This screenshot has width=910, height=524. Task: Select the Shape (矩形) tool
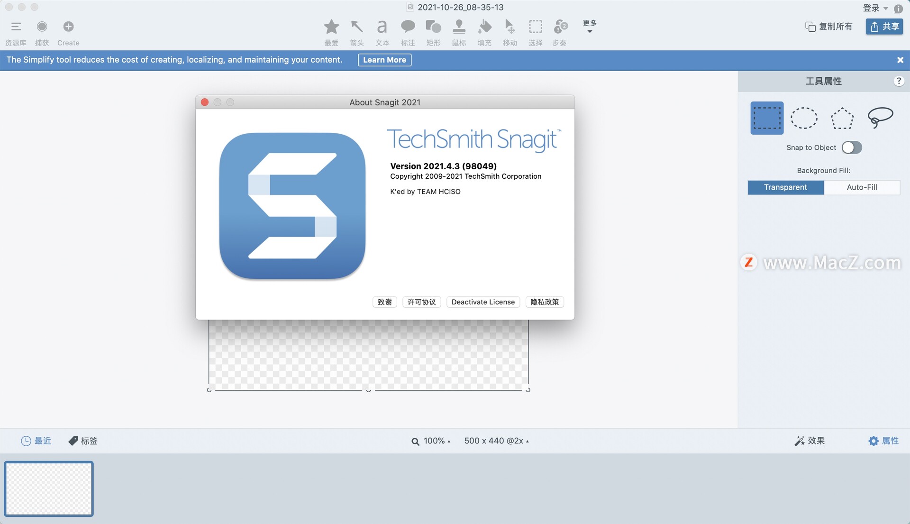(x=433, y=33)
